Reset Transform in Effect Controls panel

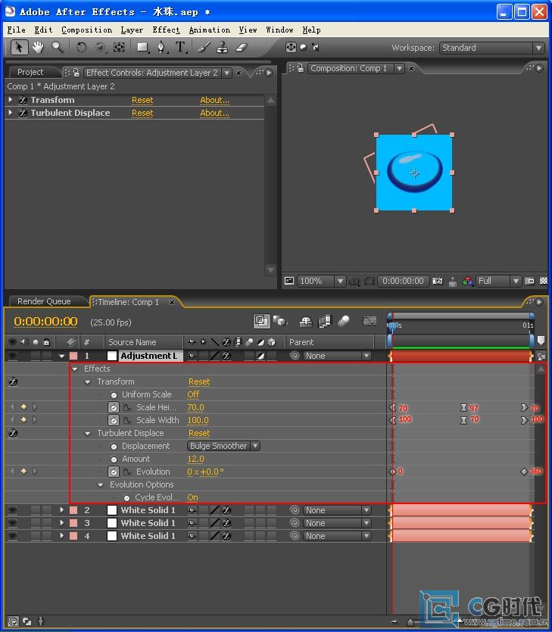[142, 100]
